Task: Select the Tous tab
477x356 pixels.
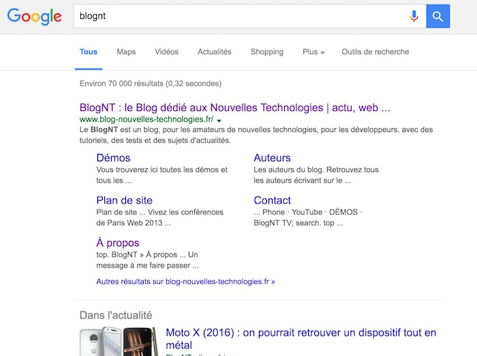Action: 89,52
